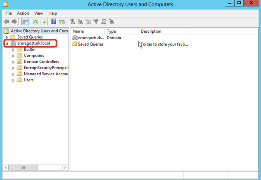Select the Domain Controllers OU
Image resolution: width=261 pixels, height=180 pixels.
coord(41,62)
